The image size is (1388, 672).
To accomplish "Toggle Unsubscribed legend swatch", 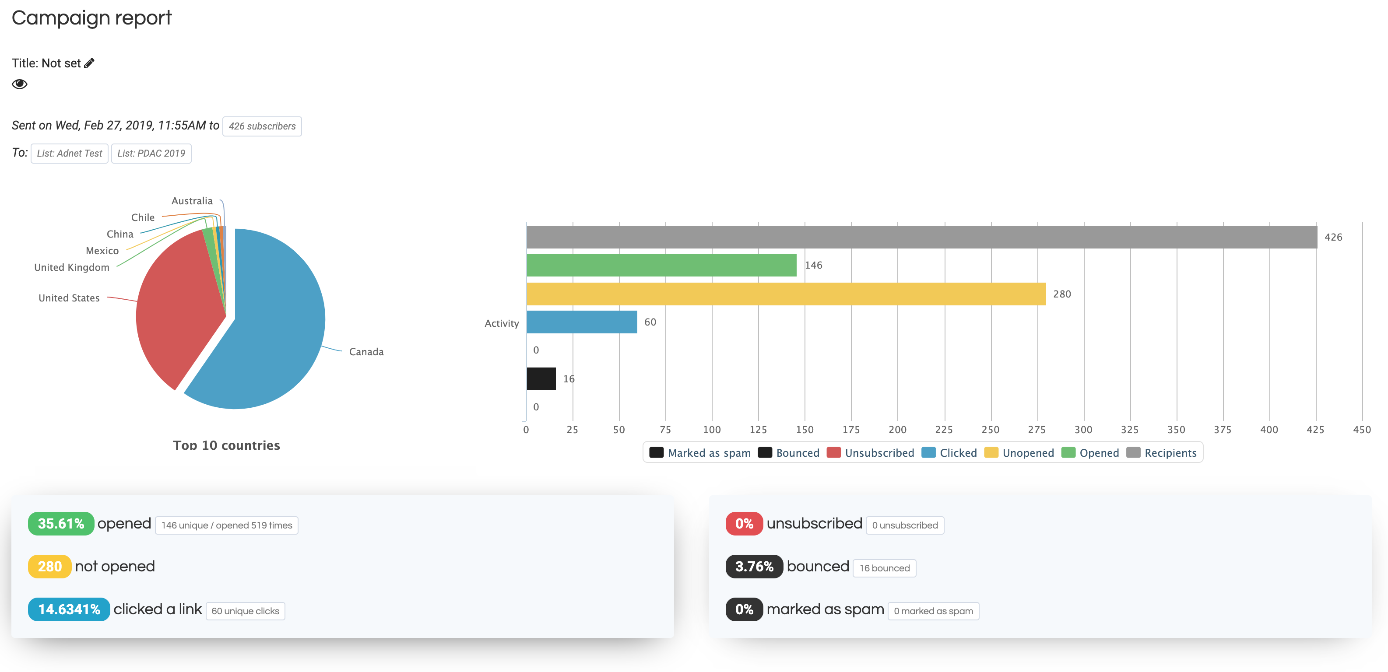I will 833,452.
